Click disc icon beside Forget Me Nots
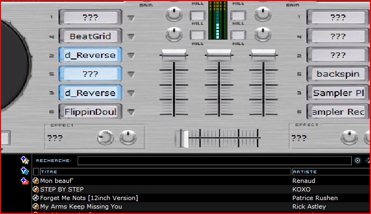 click(36, 198)
